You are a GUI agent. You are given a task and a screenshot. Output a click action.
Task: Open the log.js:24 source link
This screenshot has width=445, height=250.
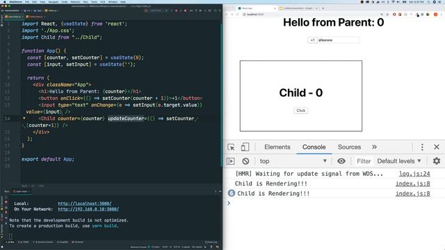point(414,174)
